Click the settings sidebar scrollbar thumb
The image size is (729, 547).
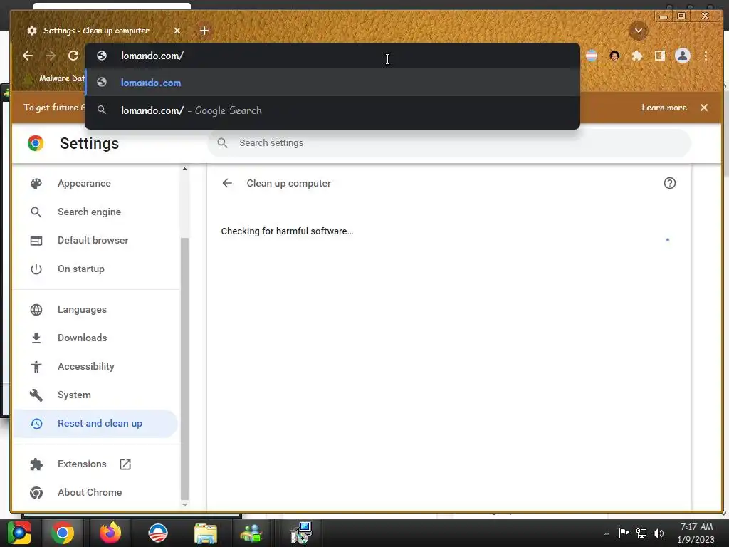[x=184, y=368]
